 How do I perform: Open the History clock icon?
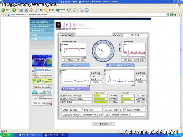[x=69, y=10]
